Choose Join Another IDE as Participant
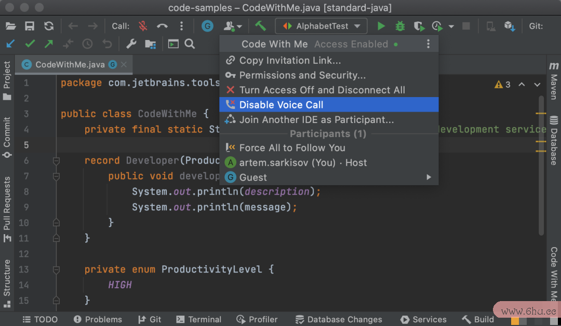Image resolution: width=561 pixels, height=326 pixels. point(329,119)
